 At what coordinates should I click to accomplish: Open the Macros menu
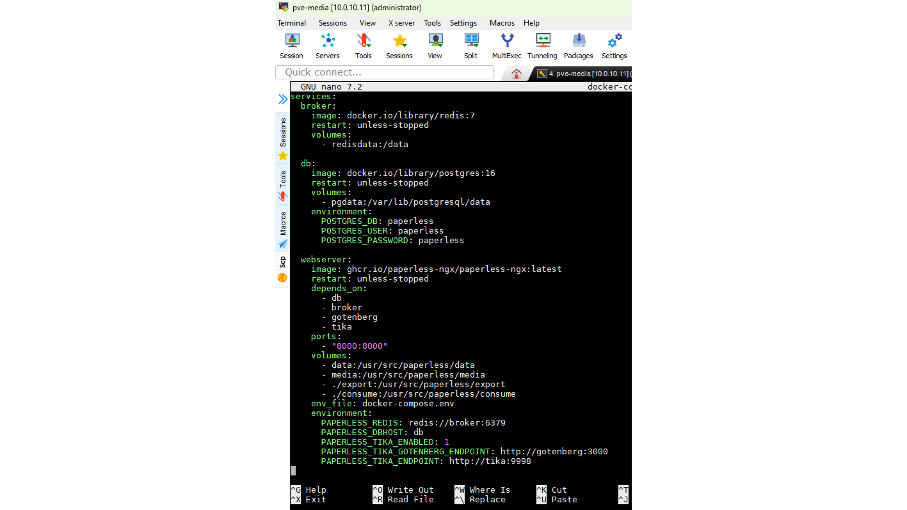[x=502, y=23]
